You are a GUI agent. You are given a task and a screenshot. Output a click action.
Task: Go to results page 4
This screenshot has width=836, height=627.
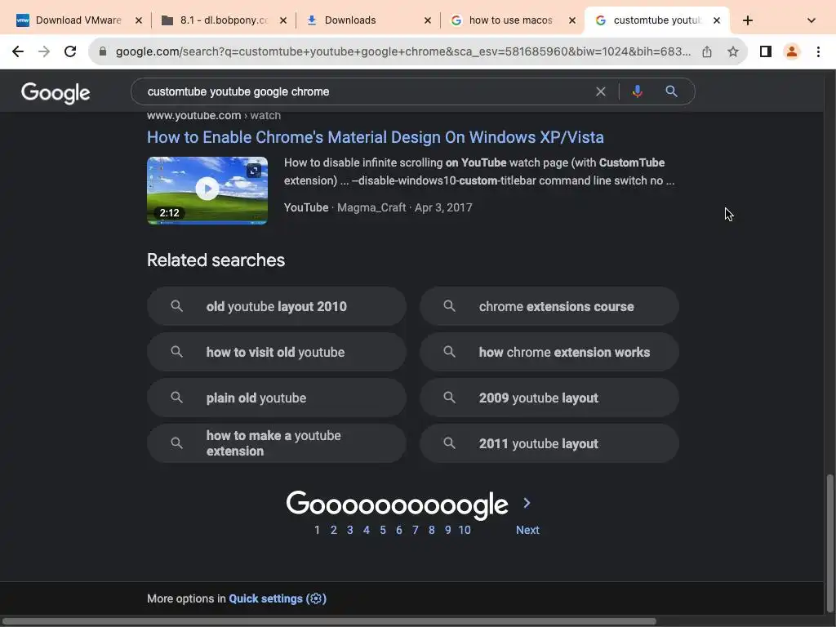pos(367,530)
